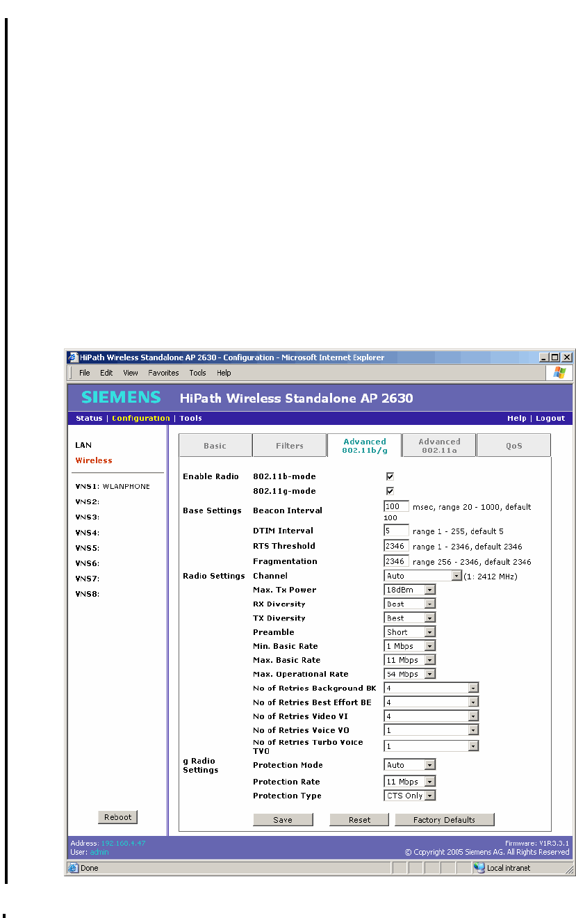
Task: Select VNS3 in the sidebar
Action: pyautogui.click(x=88, y=517)
